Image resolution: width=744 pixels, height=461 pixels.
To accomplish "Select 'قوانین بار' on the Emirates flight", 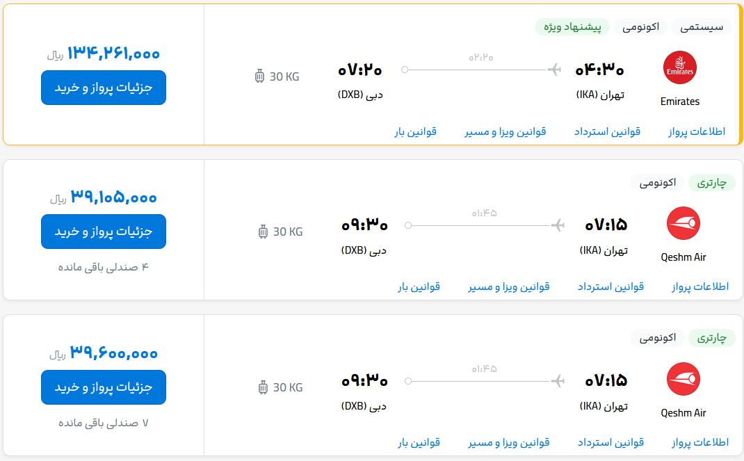I will tap(416, 131).
